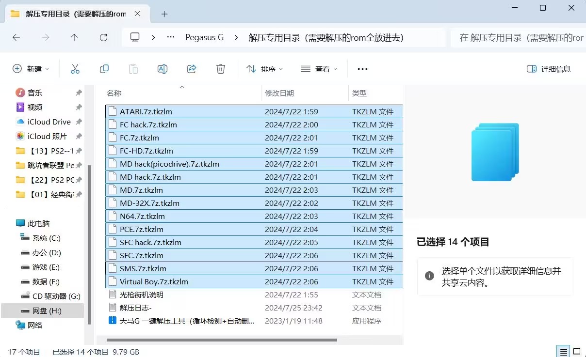
Task: Click the Rename icon in toolbar
Action: 163,69
